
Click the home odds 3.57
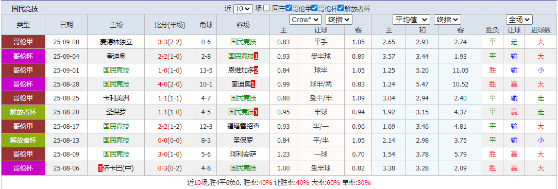(388, 56)
